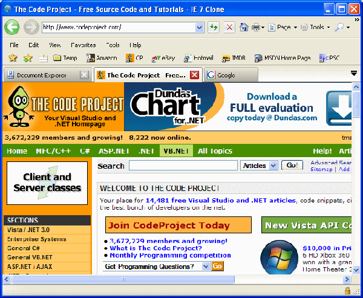Screen dimensions: 363x298
Task: Click the C# navigation link
Action: pos(85,151)
